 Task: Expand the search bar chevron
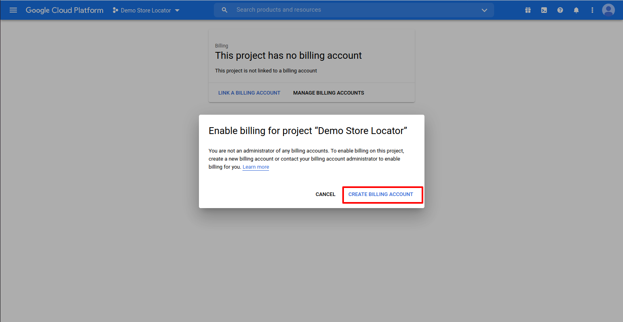tap(484, 10)
